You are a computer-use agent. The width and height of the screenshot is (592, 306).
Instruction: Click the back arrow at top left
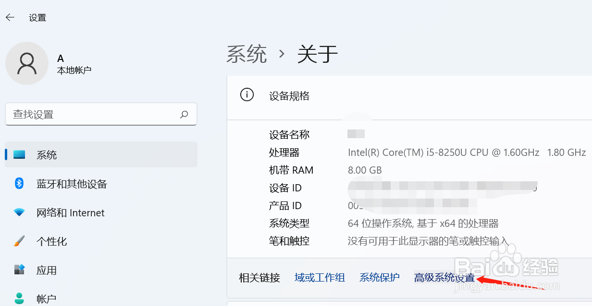click(x=10, y=17)
